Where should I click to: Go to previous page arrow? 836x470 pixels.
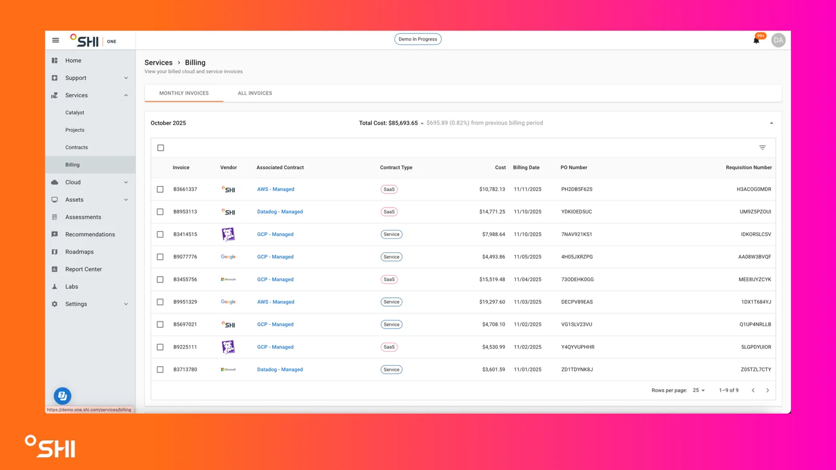pyautogui.click(x=753, y=391)
